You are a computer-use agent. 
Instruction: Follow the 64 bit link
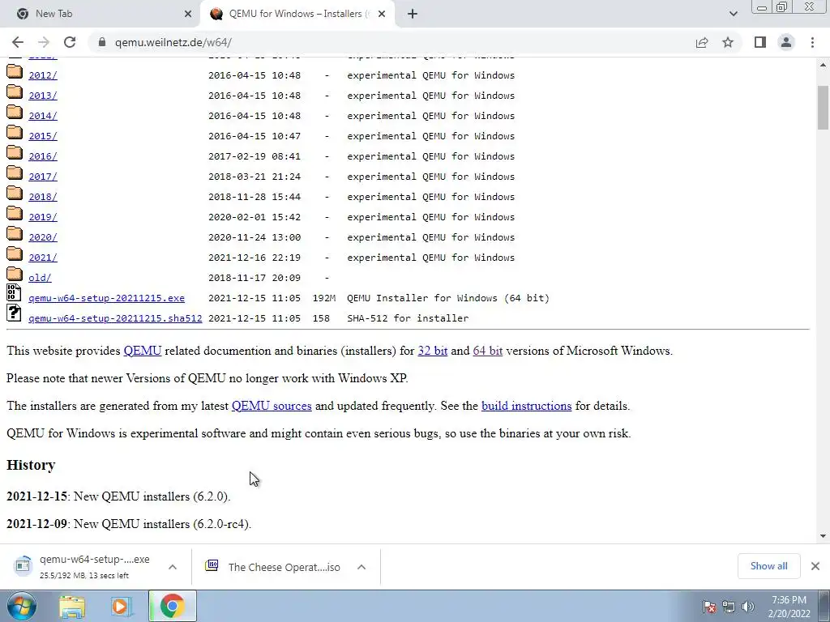coord(487,351)
